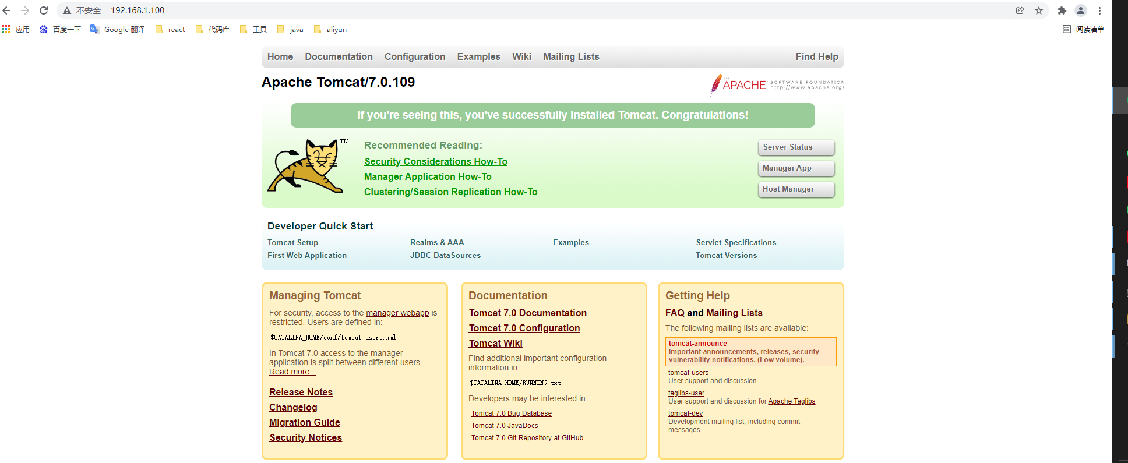Open Documentation in the navigation bar
Screen dimensions: 1128x463
click(x=339, y=56)
